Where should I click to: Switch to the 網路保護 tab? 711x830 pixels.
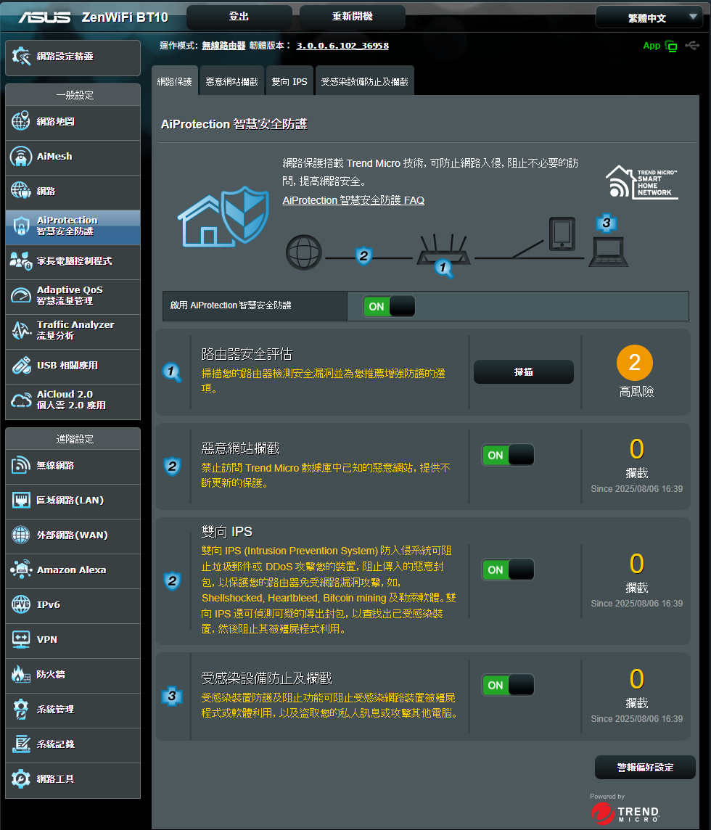click(x=175, y=81)
